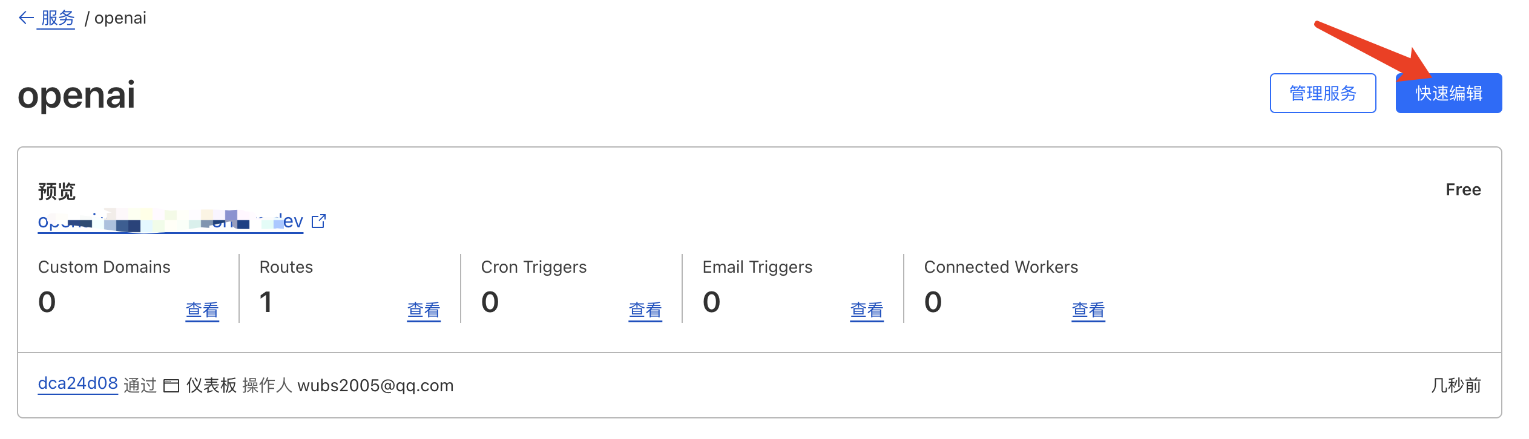Select 查看 under Email Triggers
The height and width of the screenshot is (439, 1529).
866,310
